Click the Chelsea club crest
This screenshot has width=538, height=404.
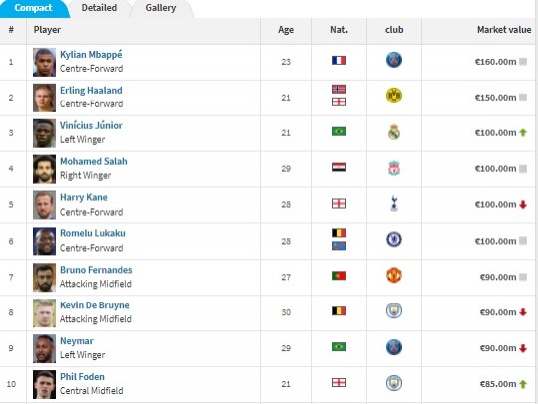(394, 240)
